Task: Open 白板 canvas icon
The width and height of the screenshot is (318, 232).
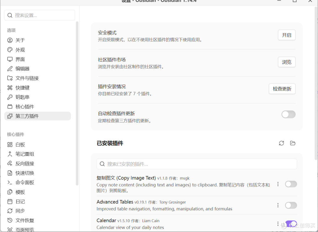Action: pyautogui.click(x=10, y=144)
